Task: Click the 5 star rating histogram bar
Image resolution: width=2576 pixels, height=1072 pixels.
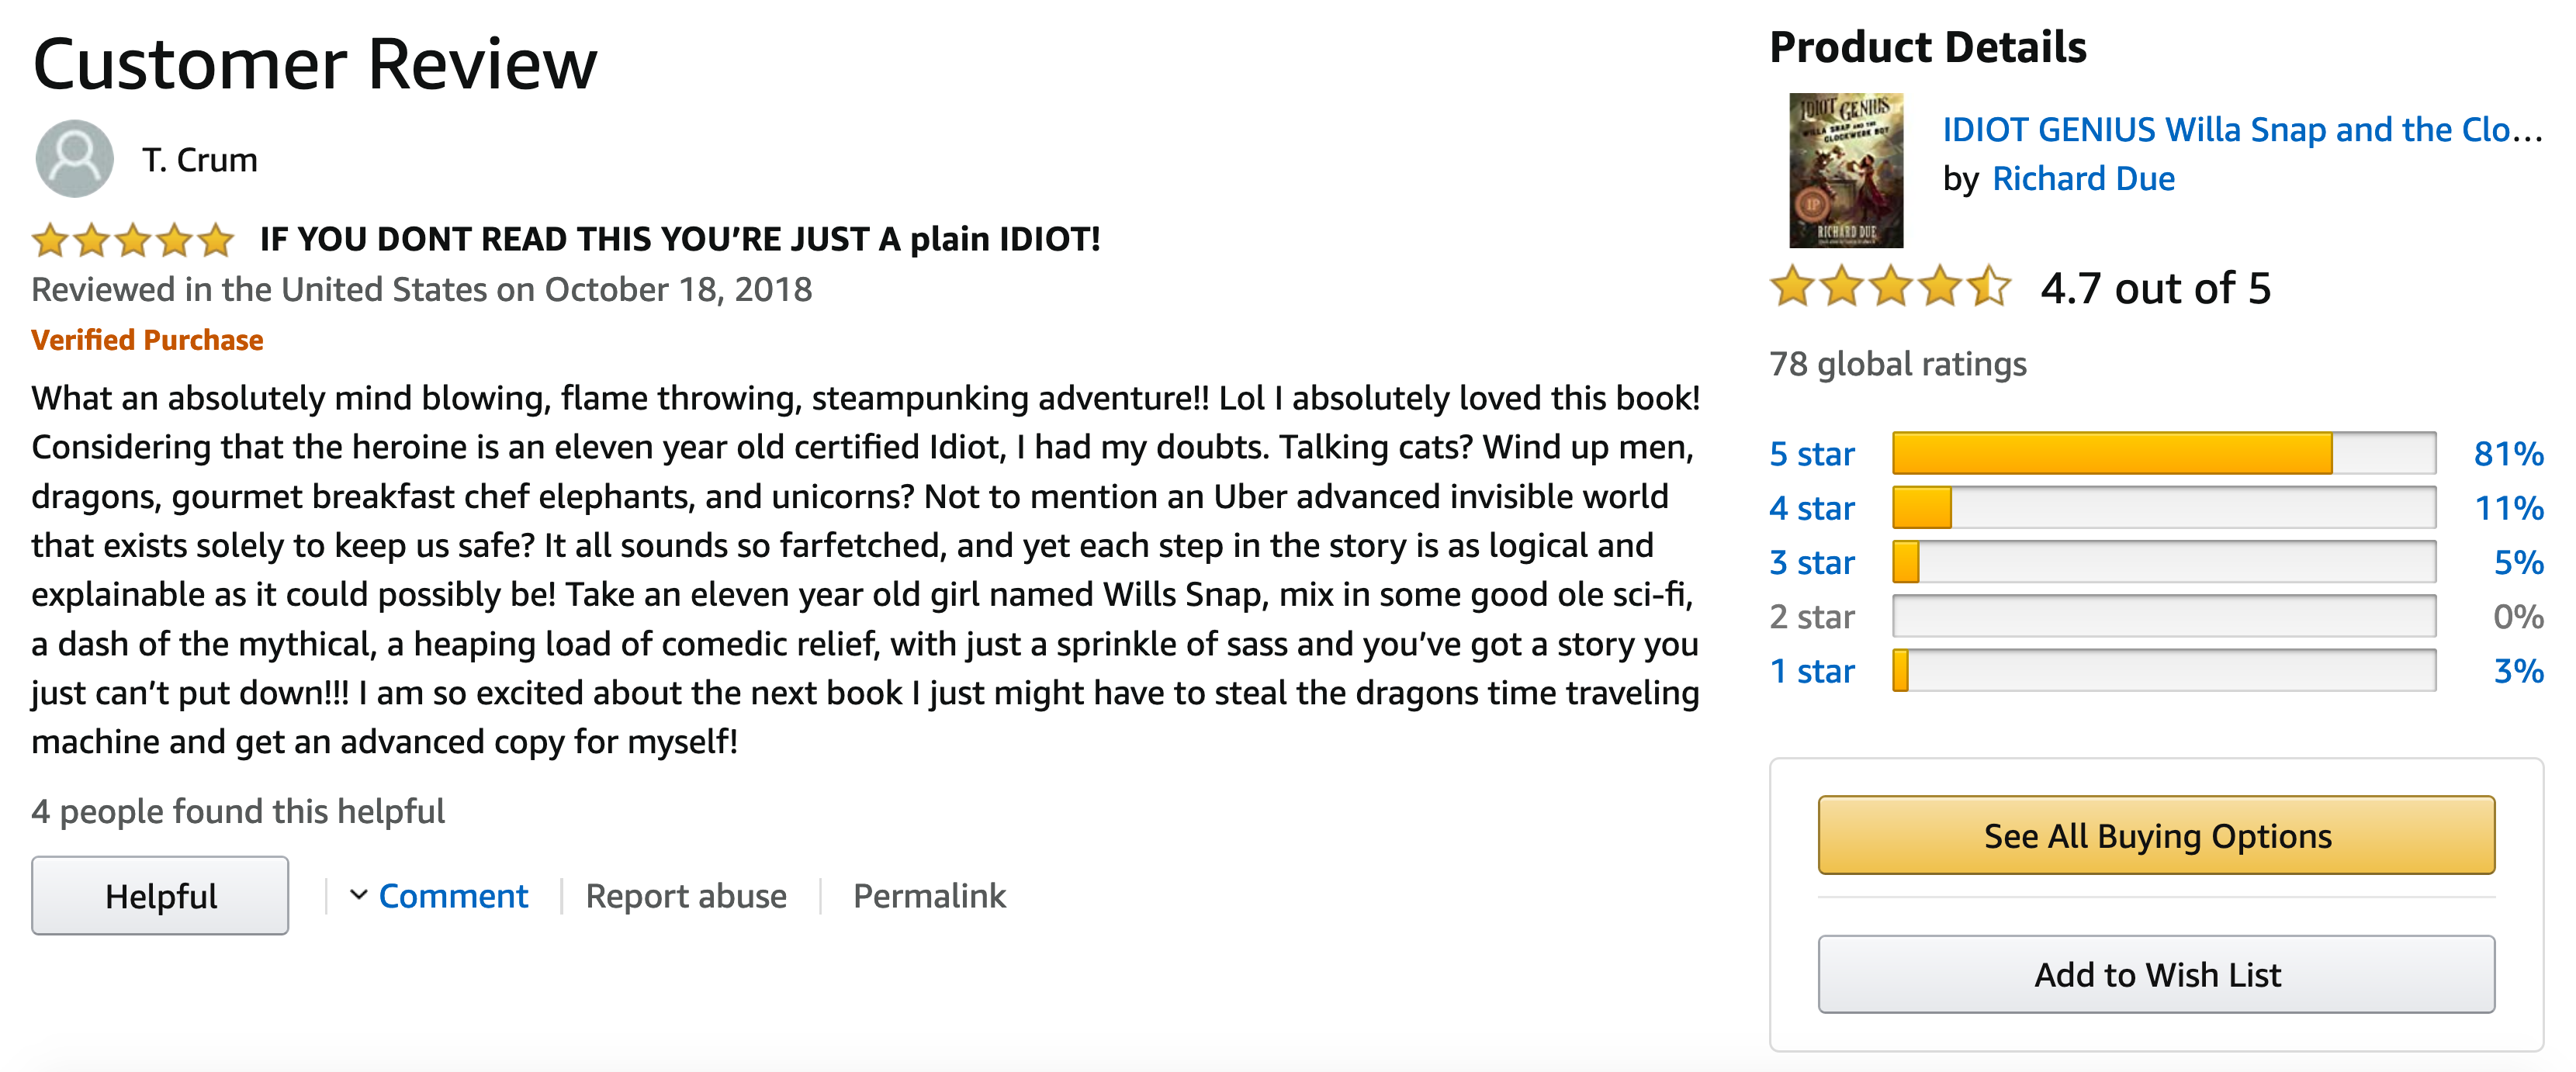Action: 2163,454
